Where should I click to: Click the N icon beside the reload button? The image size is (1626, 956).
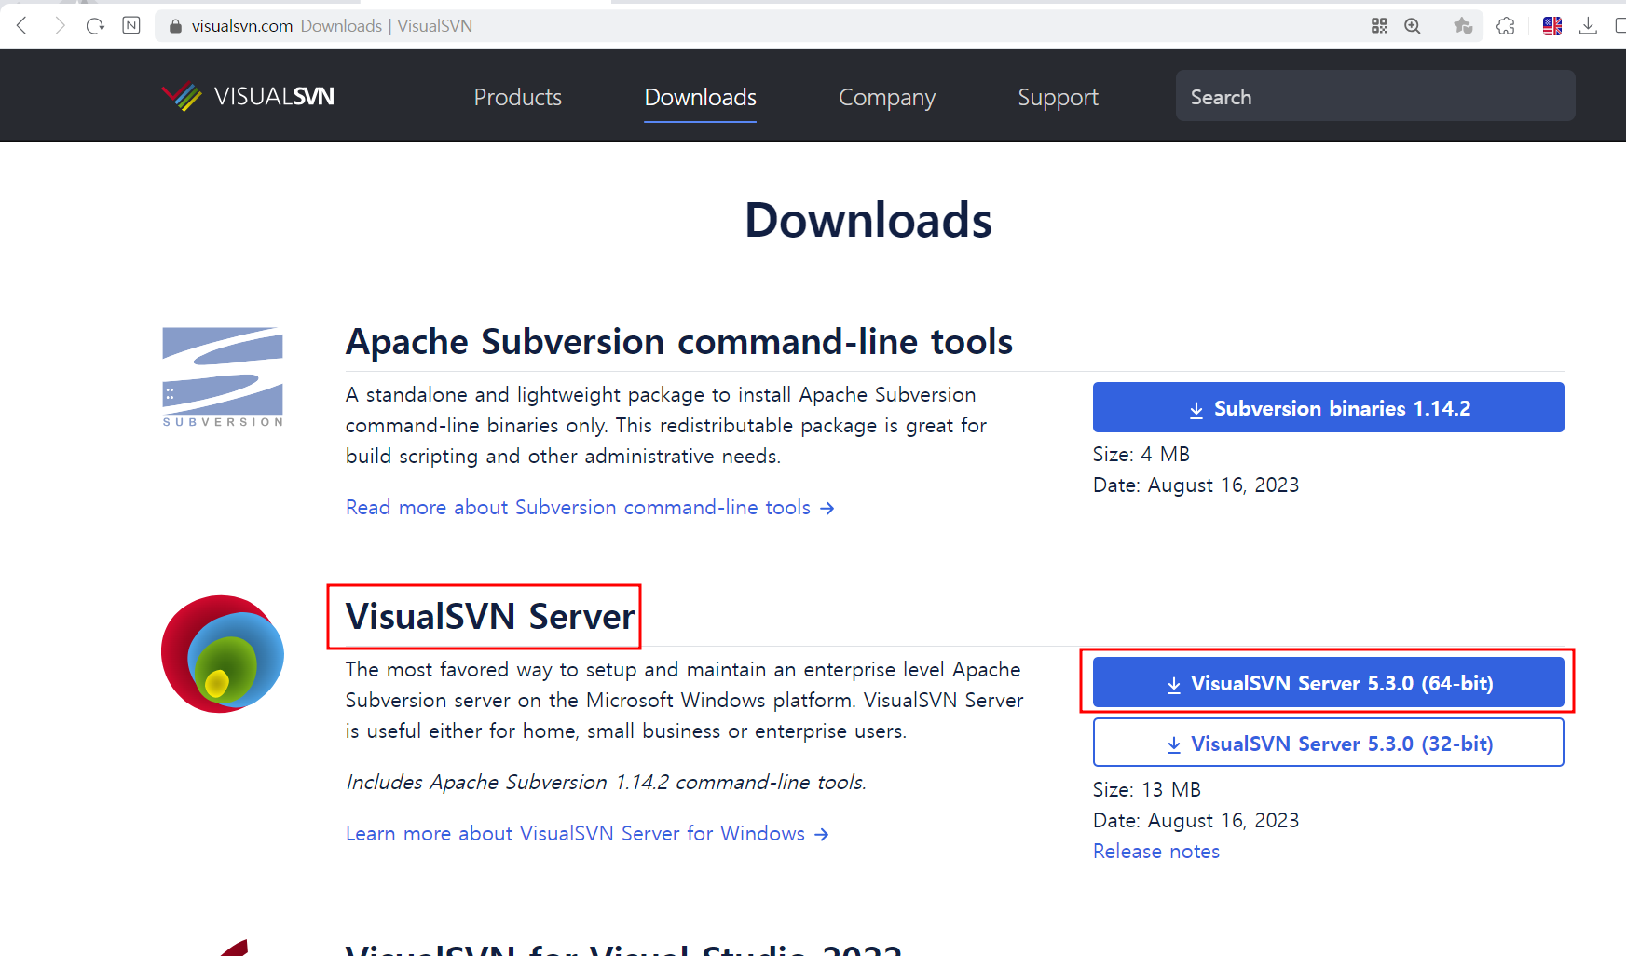tap(131, 25)
